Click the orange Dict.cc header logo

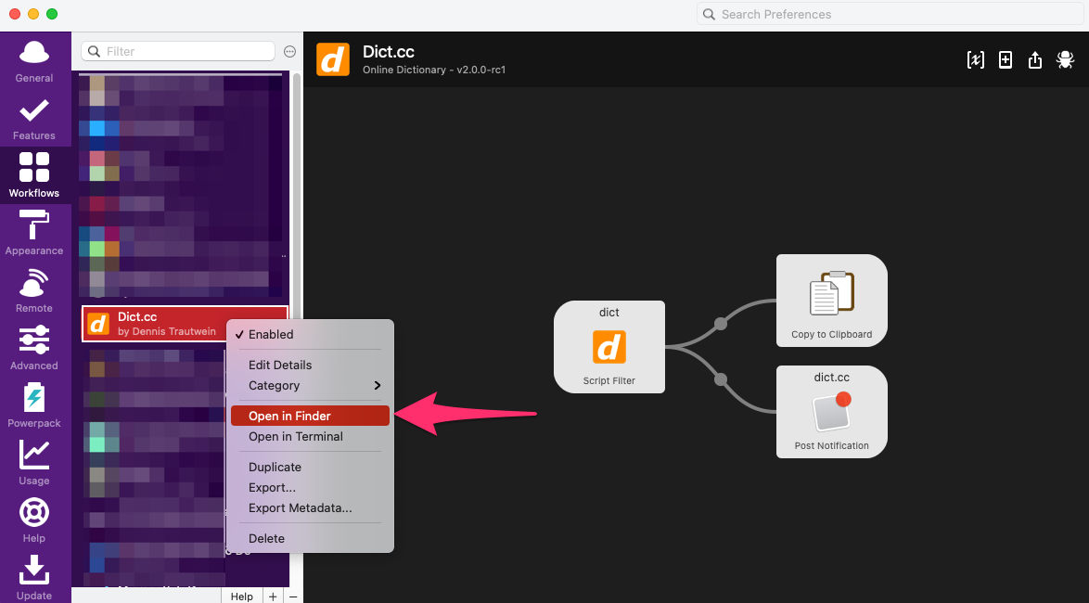coord(333,59)
